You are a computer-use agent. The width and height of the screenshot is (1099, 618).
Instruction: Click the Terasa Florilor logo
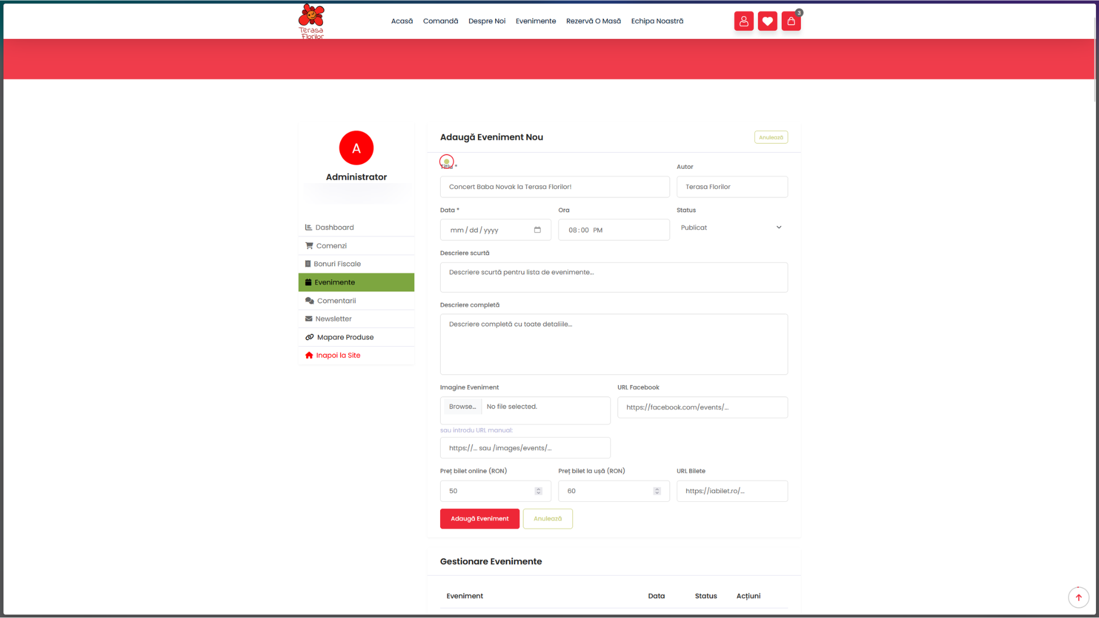(311, 21)
